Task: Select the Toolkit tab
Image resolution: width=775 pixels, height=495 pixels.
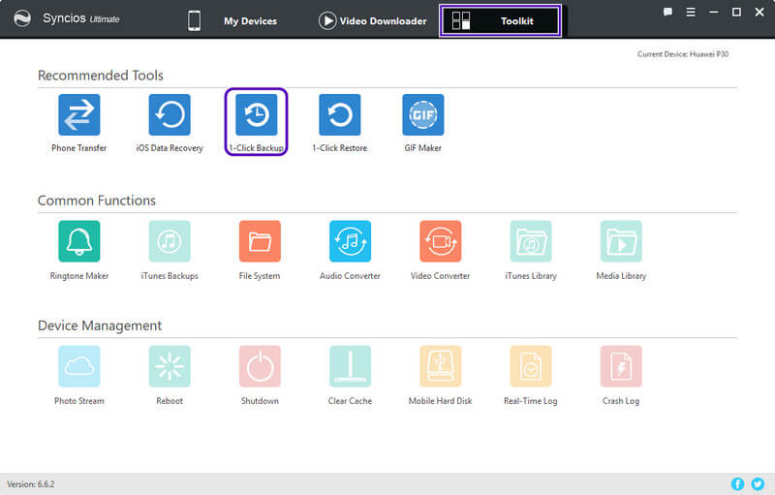Action: tap(500, 20)
